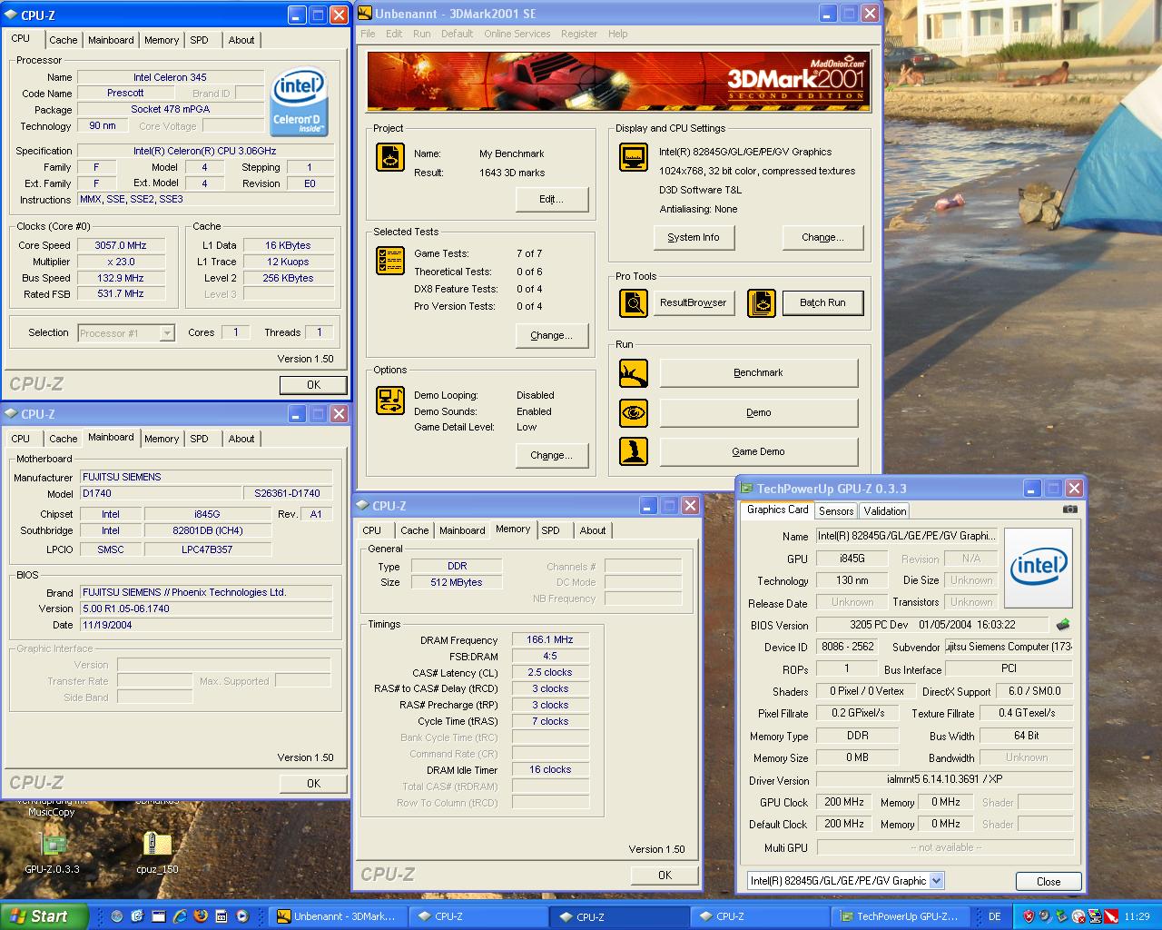
Task: Click the Benchmark run icon
Action: tap(634, 373)
